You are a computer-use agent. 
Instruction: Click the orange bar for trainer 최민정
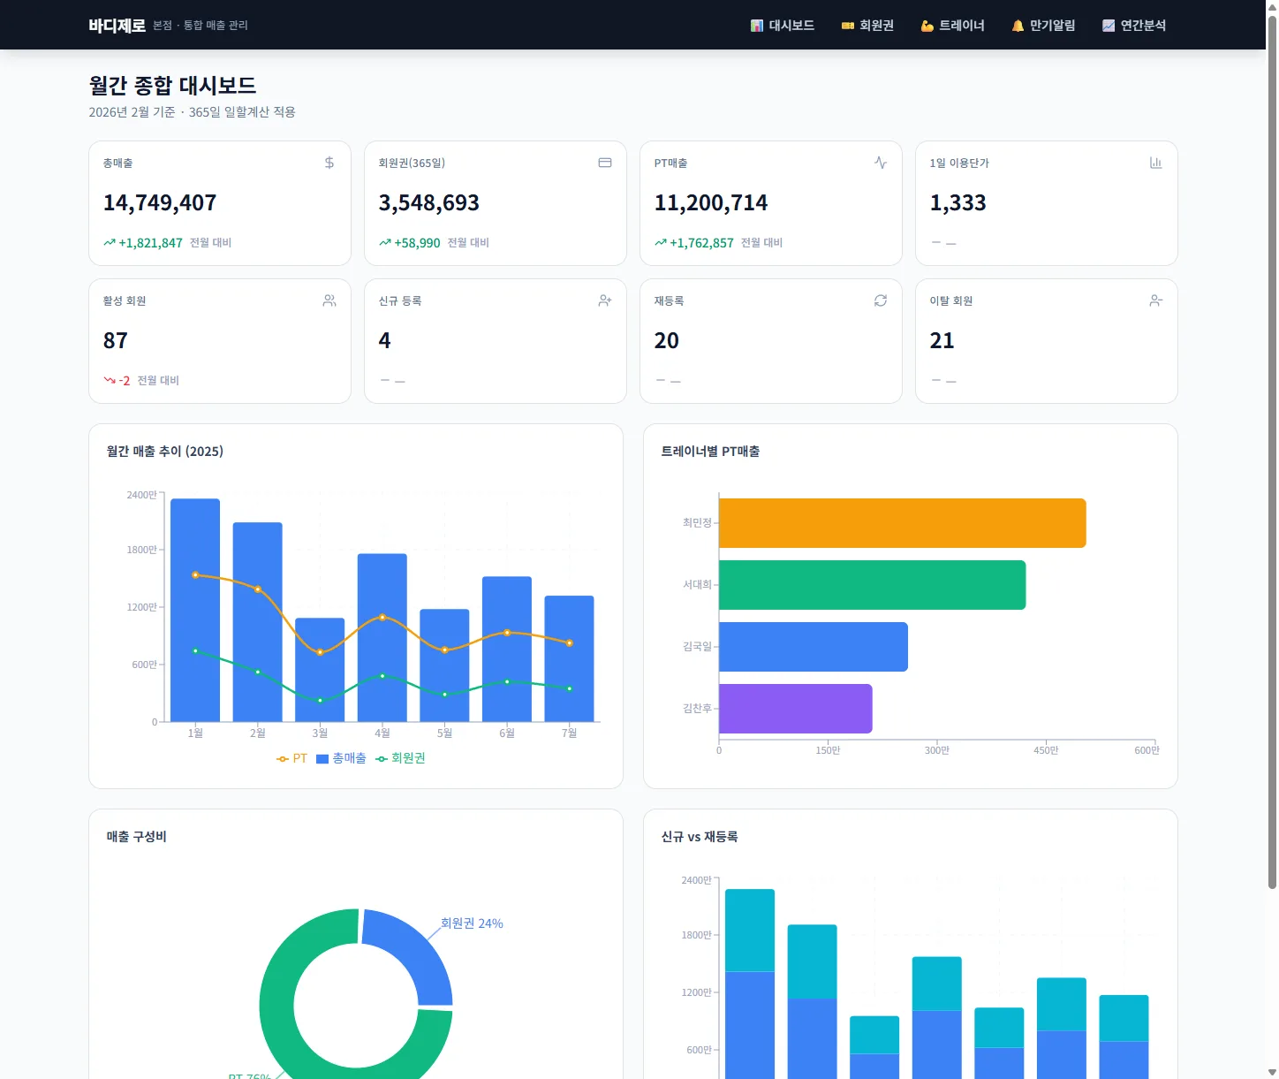click(902, 523)
